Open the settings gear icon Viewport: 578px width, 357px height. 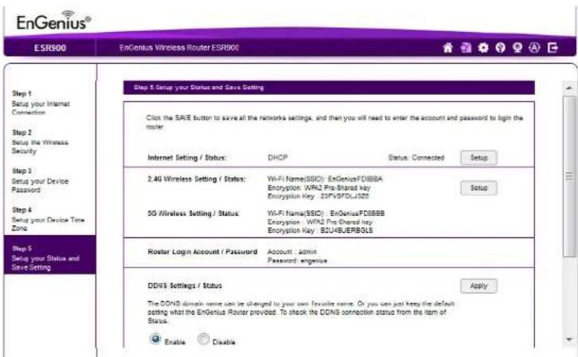coord(483,48)
